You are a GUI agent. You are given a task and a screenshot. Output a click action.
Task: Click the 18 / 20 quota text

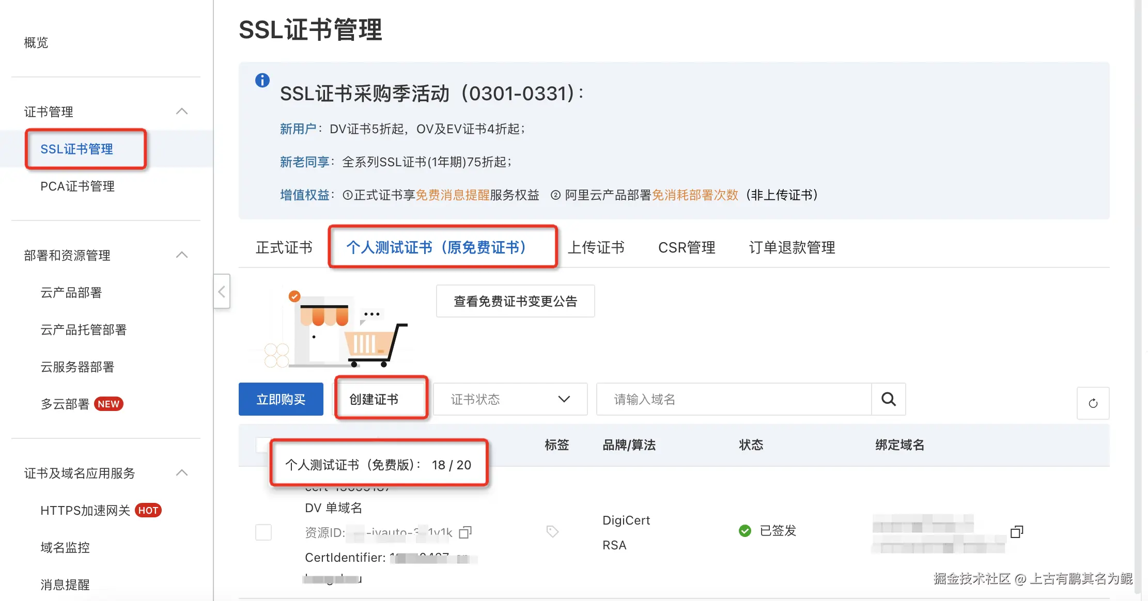(452, 465)
